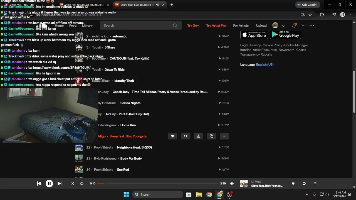Open Try Go+ link
This screenshot has height=200, width=356.
193,26
